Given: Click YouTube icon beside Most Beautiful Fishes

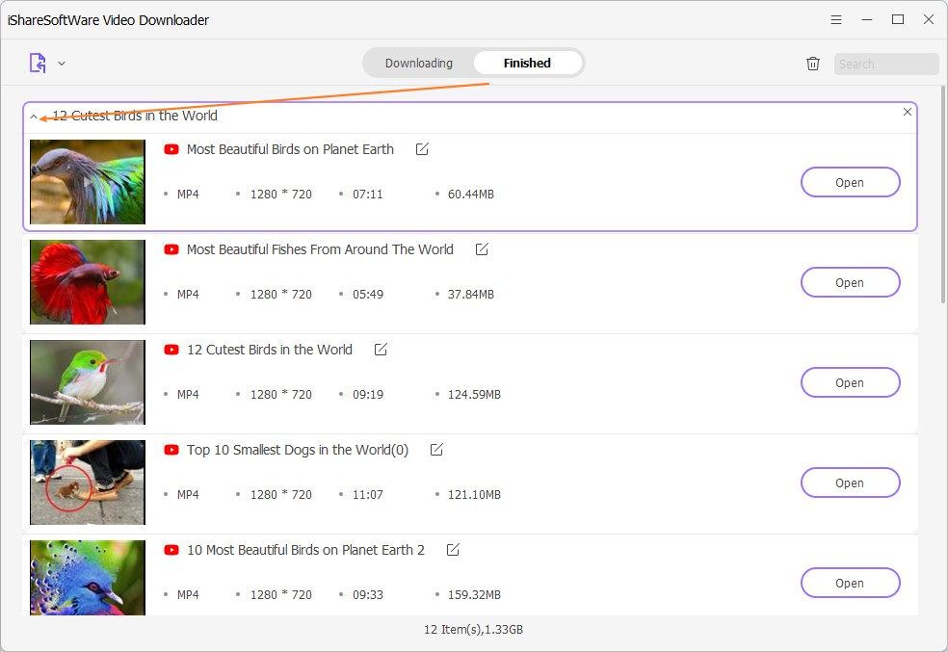Looking at the screenshot, I should (171, 249).
